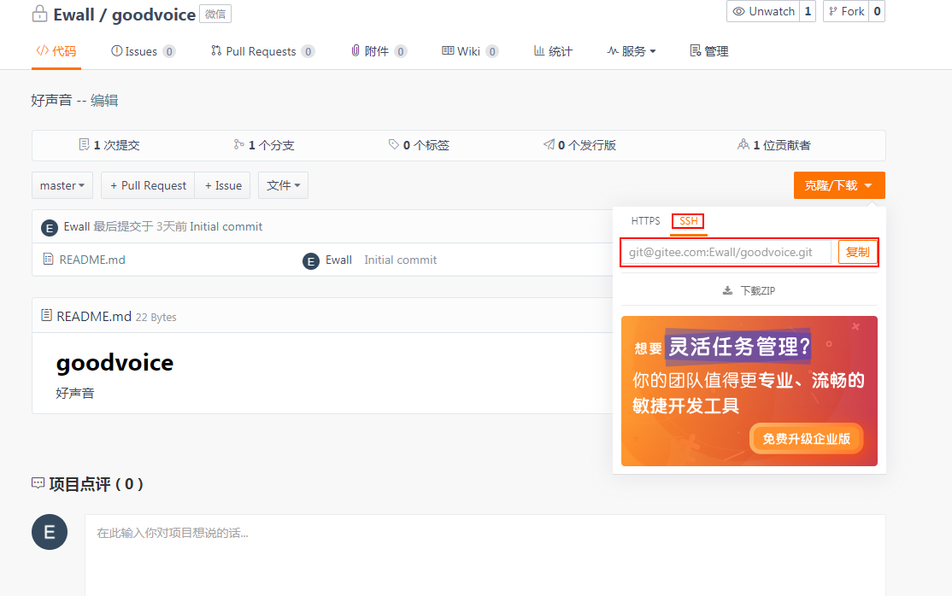Click the download icon beside 下载ZIP
952x596 pixels.
(727, 290)
